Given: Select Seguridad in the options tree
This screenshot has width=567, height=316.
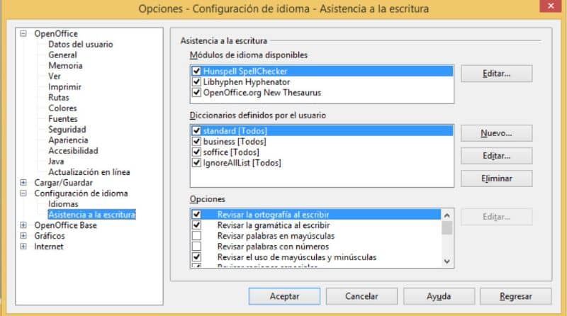Looking at the screenshot, I should [67, 130].
